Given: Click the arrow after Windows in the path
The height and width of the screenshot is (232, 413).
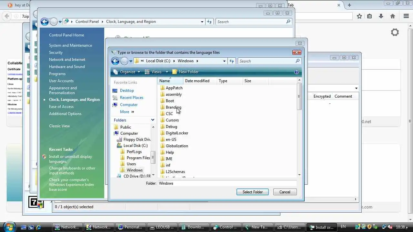Looking at the screenshot, I should coord(197,61).
